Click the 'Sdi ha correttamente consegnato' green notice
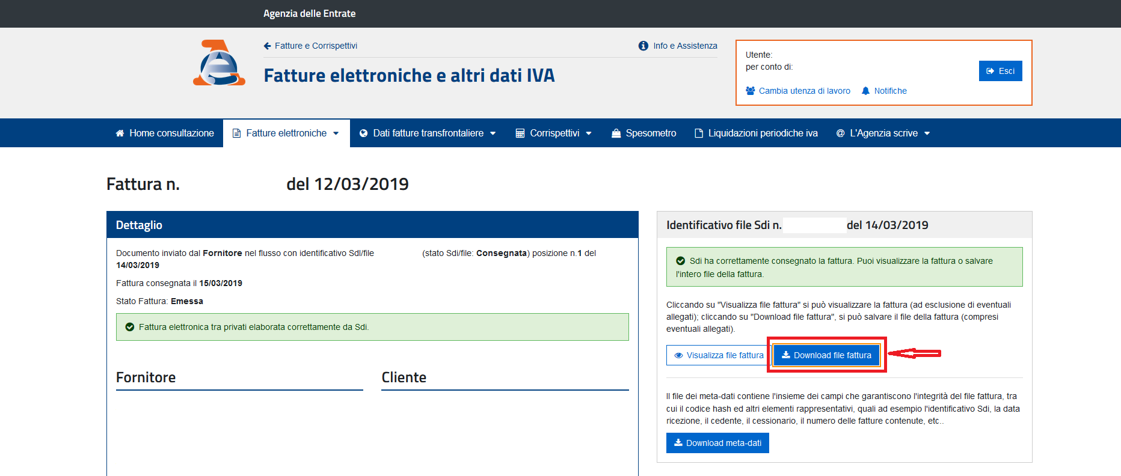Image resolution: width=1121 pixels, height=476 pixels. (x=844, y=267)
